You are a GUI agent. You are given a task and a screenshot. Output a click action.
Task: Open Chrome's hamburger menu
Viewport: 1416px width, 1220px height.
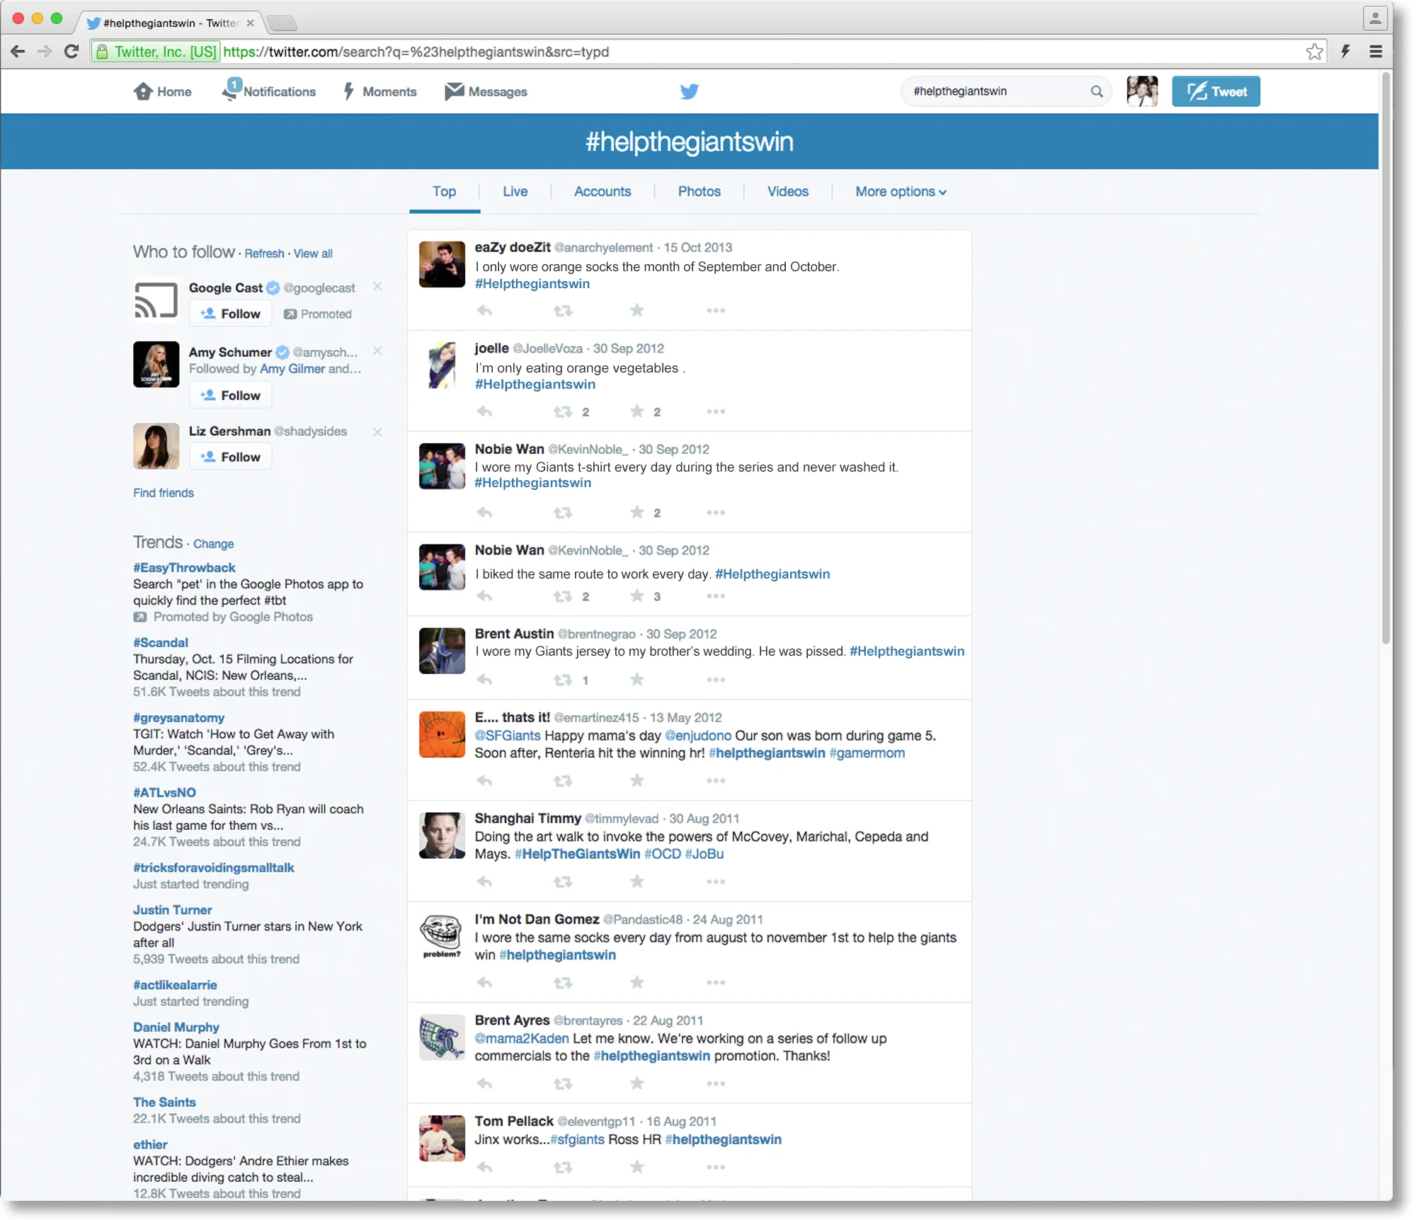pyautogui.click(x=1376, y=52)
